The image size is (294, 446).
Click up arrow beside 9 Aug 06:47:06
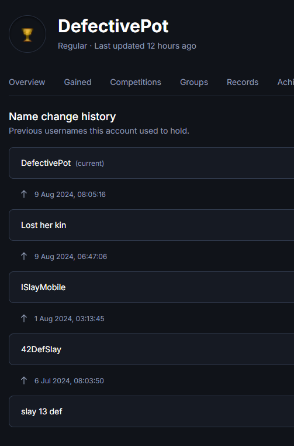(24, 256)
